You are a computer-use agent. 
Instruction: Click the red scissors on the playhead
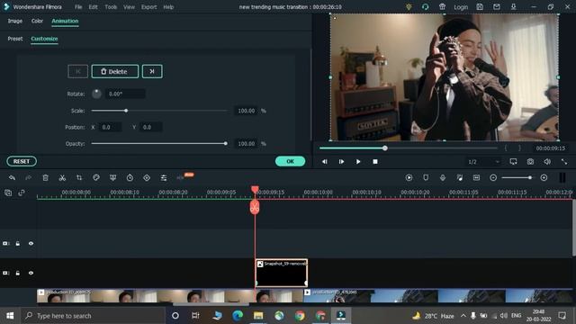[x=255, y=208]
